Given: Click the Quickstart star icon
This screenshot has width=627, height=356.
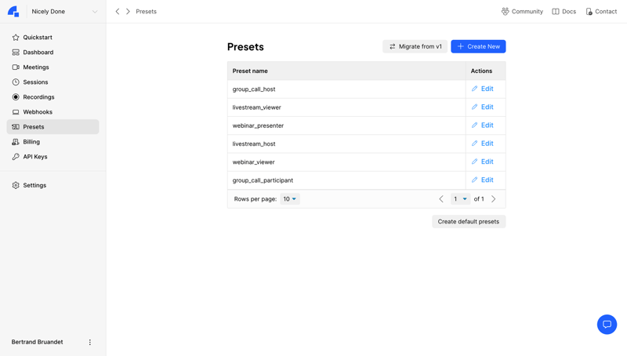Looking at the screenshot, I should pos(16,38).
